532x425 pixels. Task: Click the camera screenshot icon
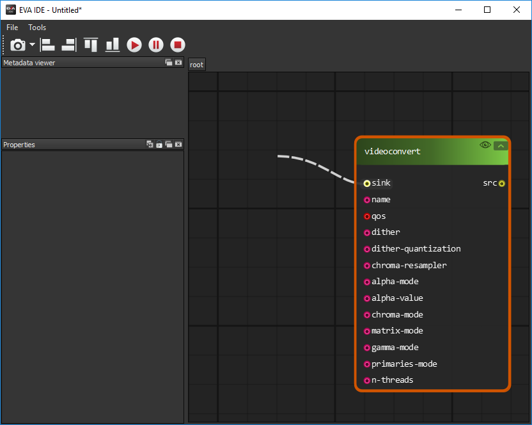point(18,45)
